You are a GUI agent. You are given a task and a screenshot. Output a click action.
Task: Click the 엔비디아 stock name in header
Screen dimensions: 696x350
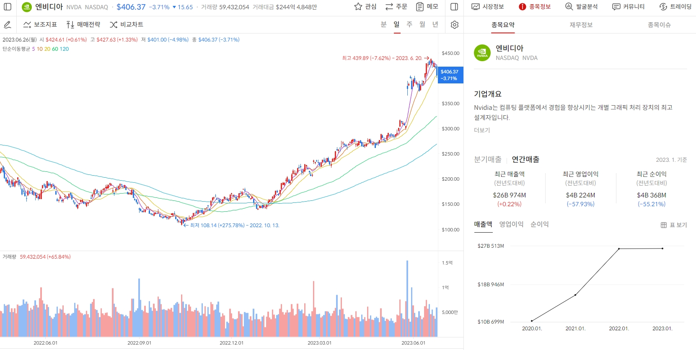(x=49, y=7)
